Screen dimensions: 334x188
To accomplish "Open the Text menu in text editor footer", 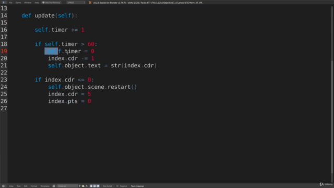I will [19, 186].
